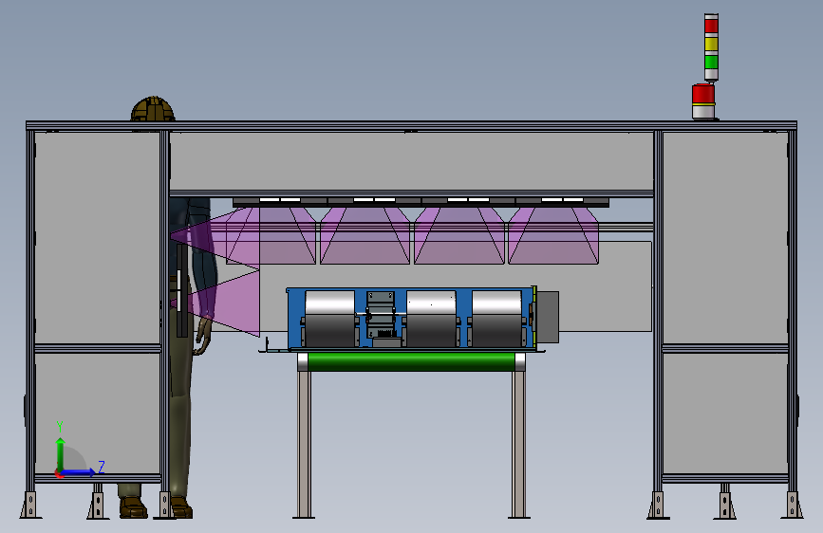Click the operator's hand
Viewport: 823px width, 533px height.
pos(202,336)
